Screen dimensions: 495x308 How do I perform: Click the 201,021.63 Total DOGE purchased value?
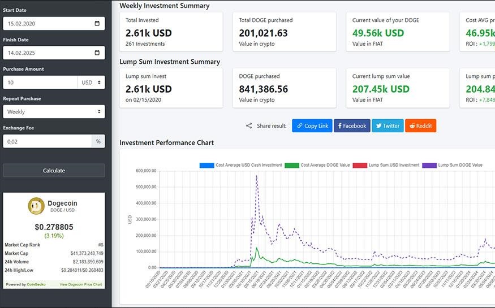click(263, 33)
